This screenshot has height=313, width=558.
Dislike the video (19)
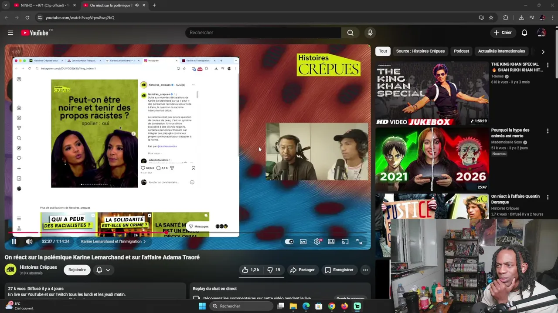(274, 270)
